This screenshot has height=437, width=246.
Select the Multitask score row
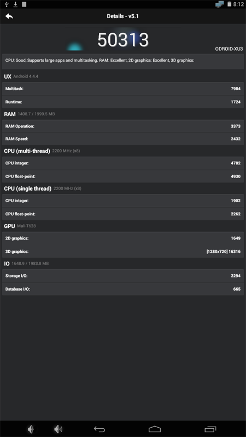tap(123, 88)
